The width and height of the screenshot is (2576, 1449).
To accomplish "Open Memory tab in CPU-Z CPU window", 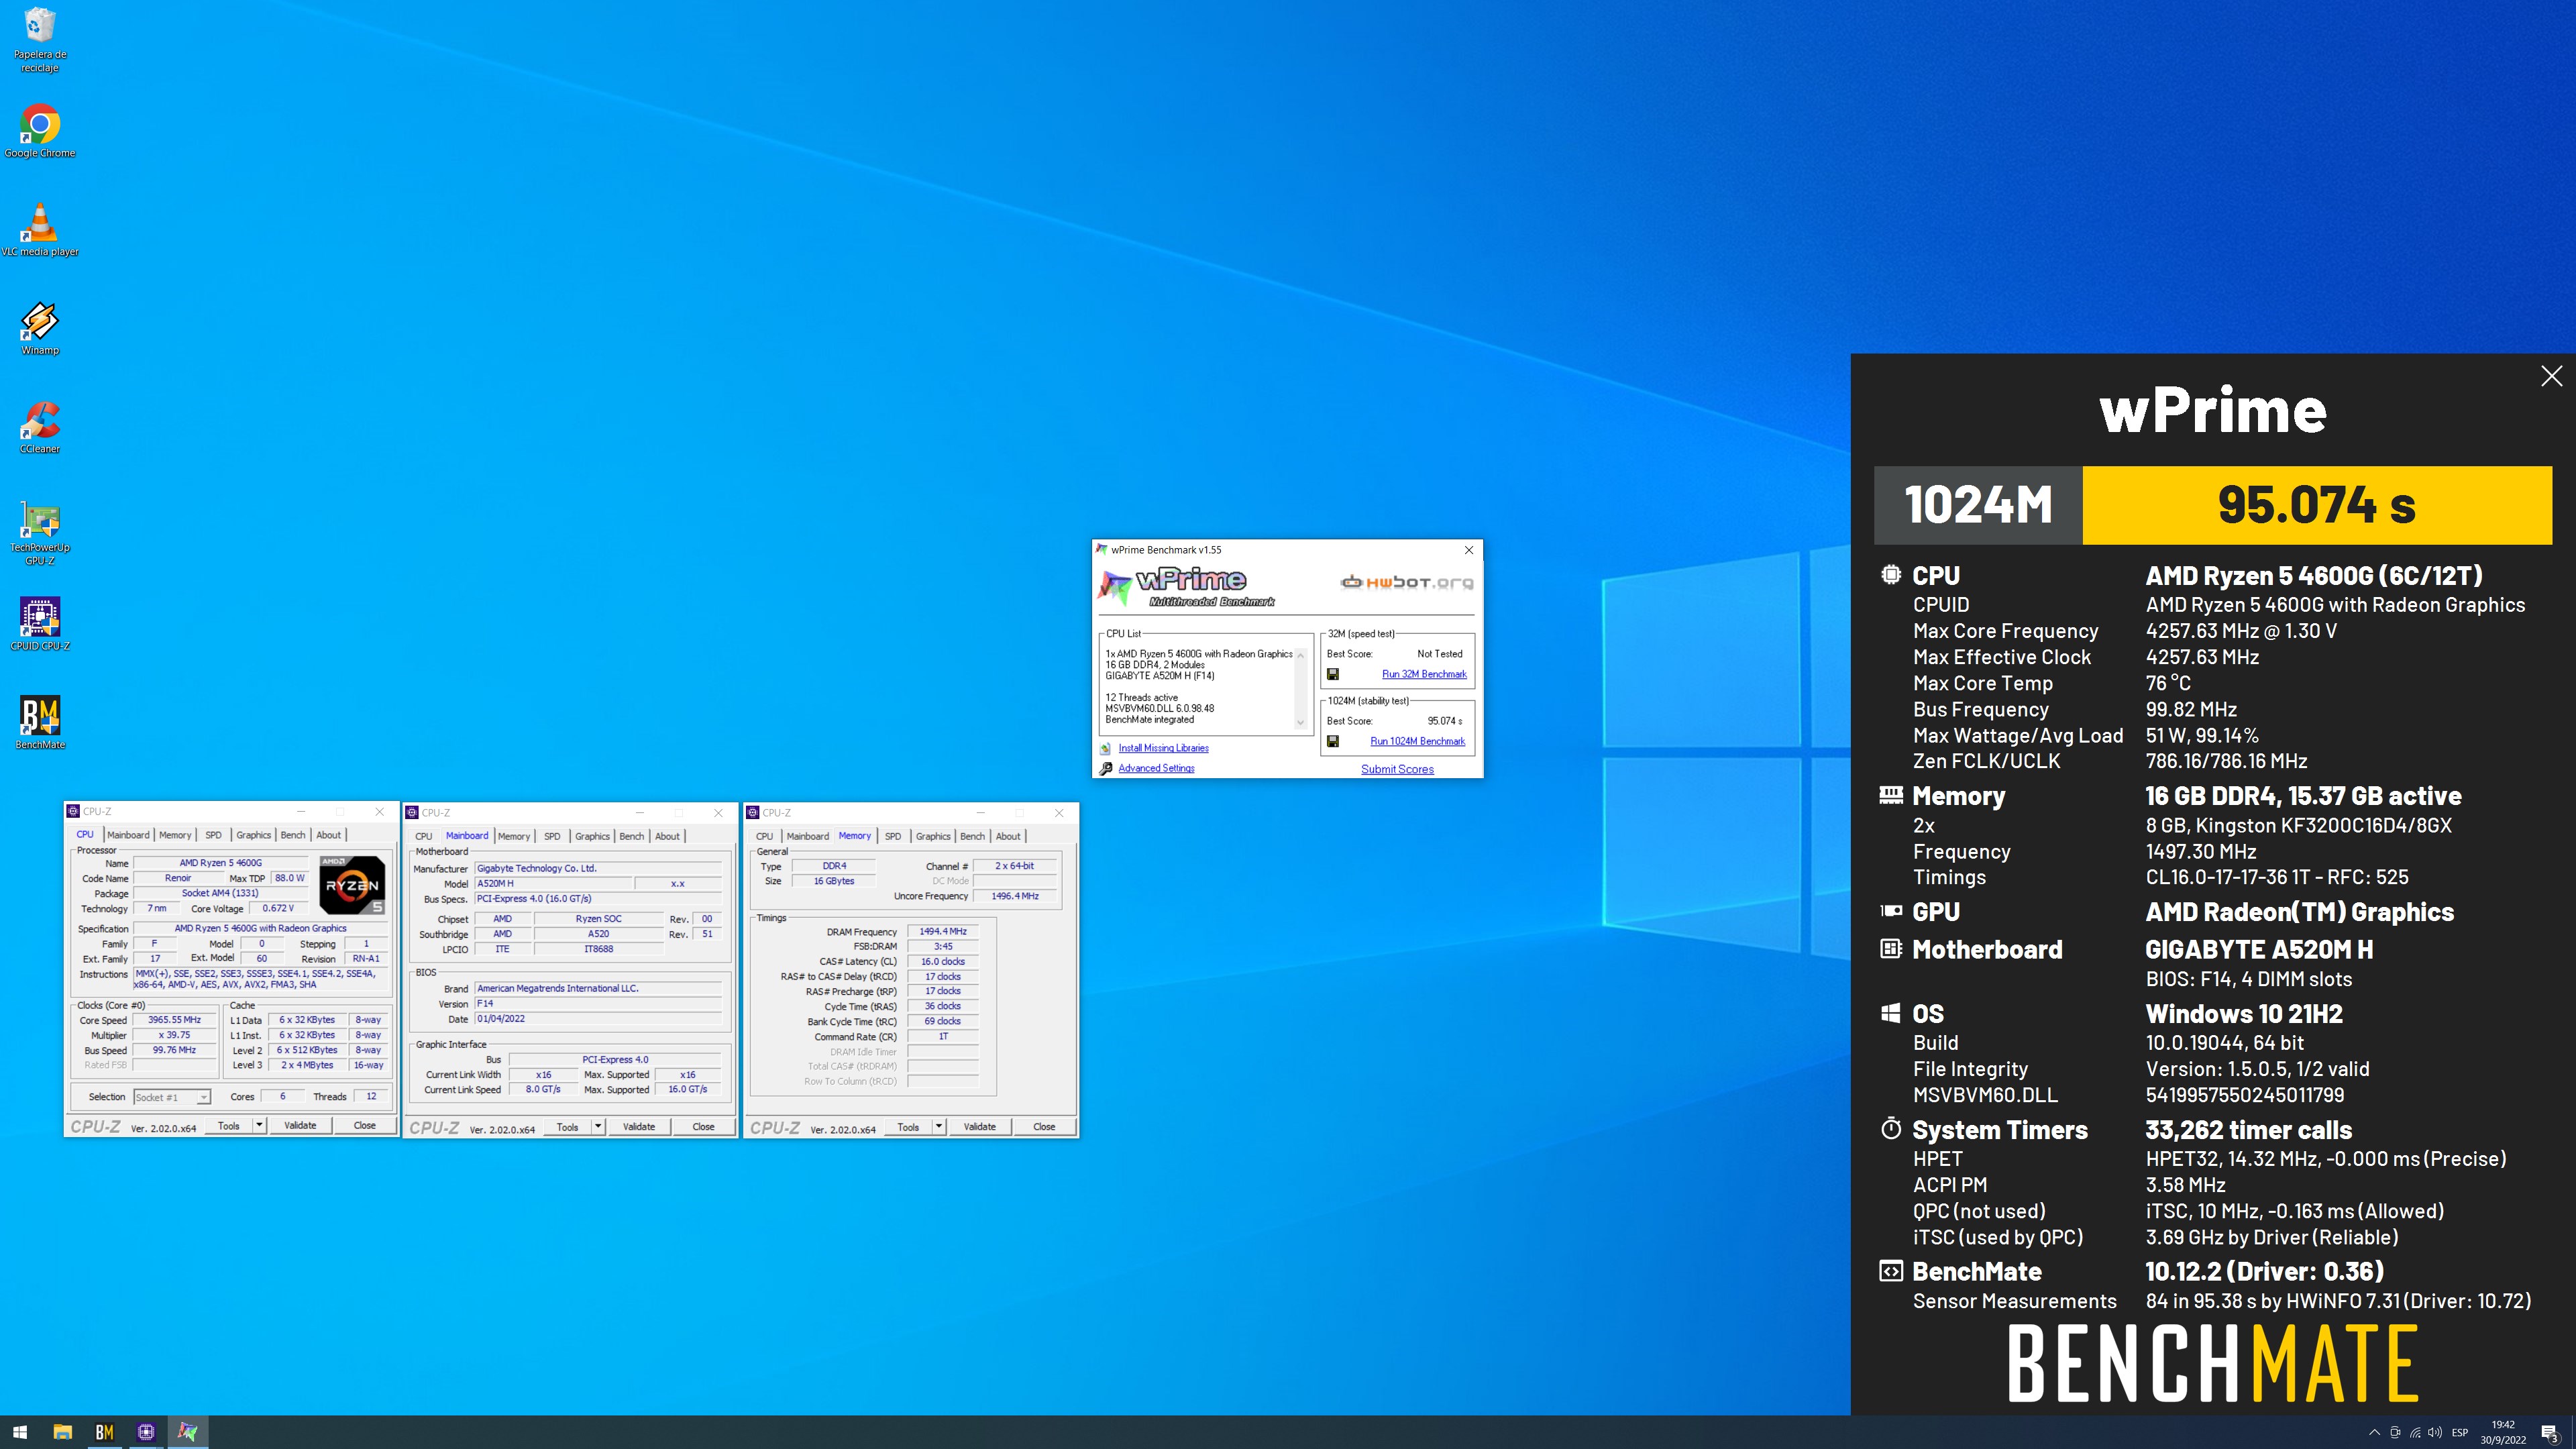I will tap(175, 835).
